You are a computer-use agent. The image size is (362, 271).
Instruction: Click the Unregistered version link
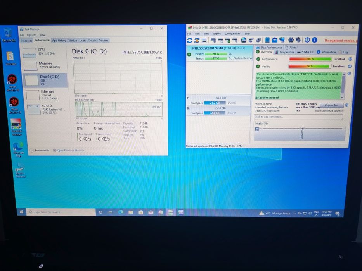pyautogui.click(x=341, y=41)
